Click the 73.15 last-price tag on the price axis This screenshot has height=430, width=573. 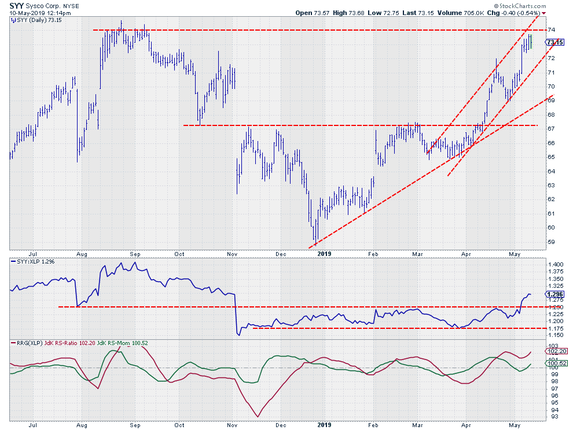coord(555,42)
